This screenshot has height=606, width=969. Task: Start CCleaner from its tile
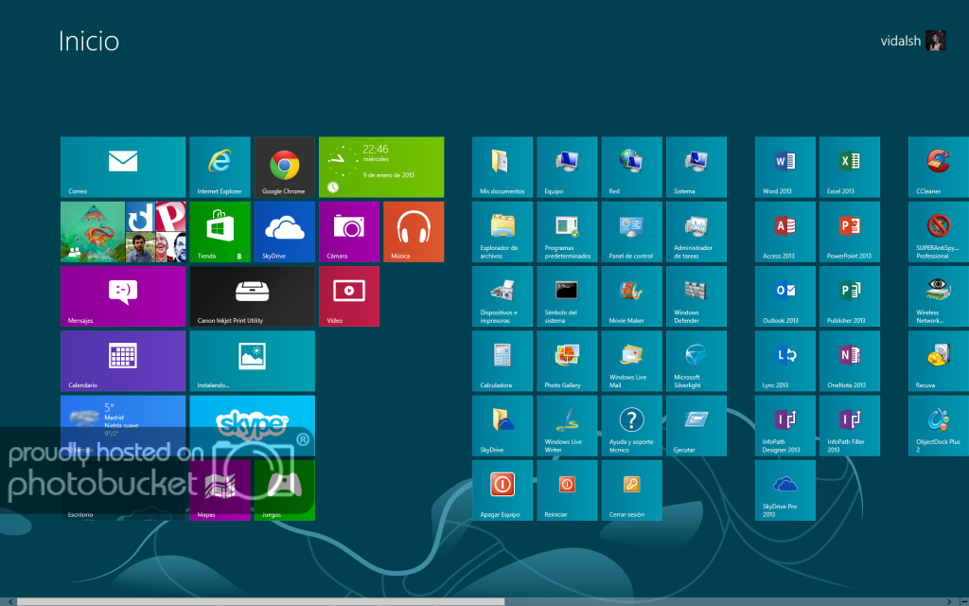938,168
